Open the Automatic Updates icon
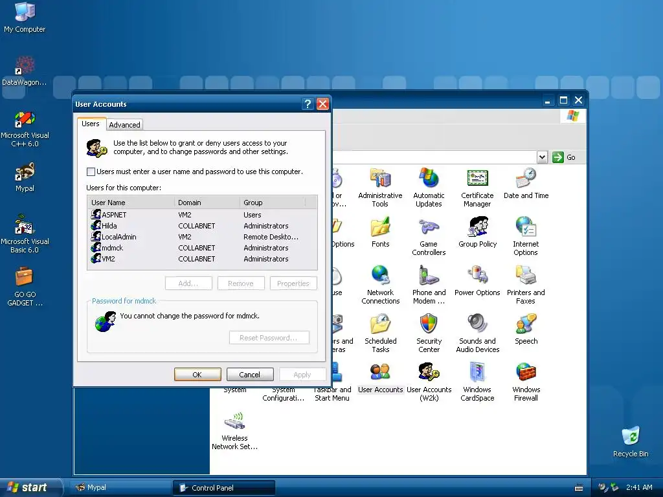 [x=429, y=187]
